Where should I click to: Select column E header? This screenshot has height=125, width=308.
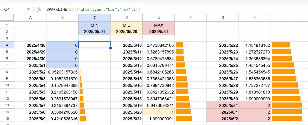(159, 17)
